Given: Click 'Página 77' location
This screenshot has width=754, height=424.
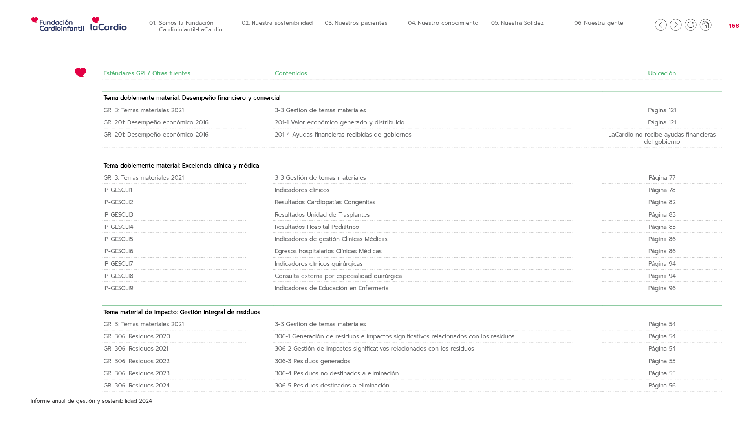Looking at the screenshot, I should click(662, 178).
